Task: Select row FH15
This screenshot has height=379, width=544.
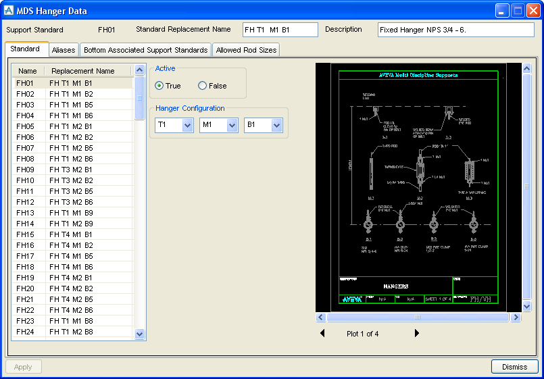Action: click(73, 234)
